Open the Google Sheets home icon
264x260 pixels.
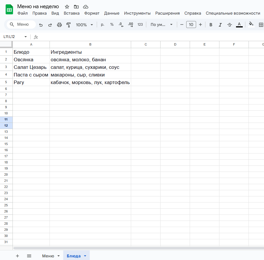tap(9, 9)
